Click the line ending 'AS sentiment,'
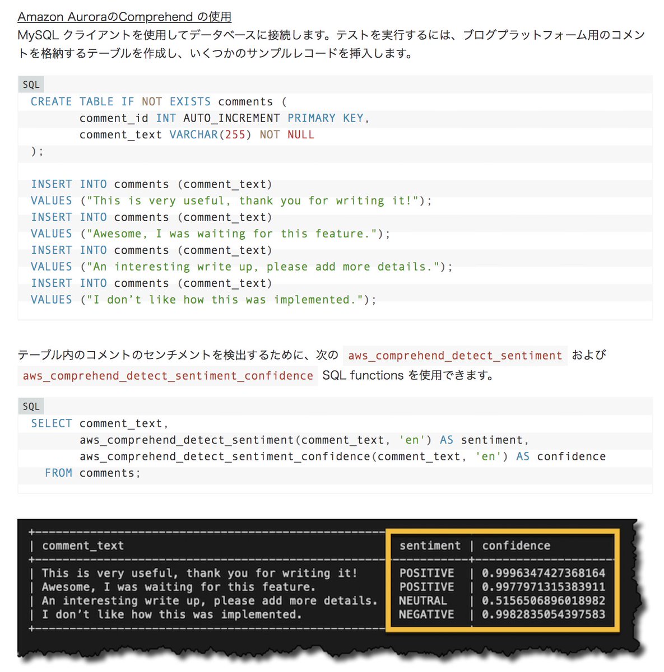 [x=304, y=440]
